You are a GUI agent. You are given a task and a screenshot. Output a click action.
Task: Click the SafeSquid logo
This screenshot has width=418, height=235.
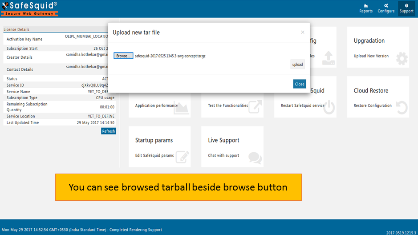click(29, 8)
